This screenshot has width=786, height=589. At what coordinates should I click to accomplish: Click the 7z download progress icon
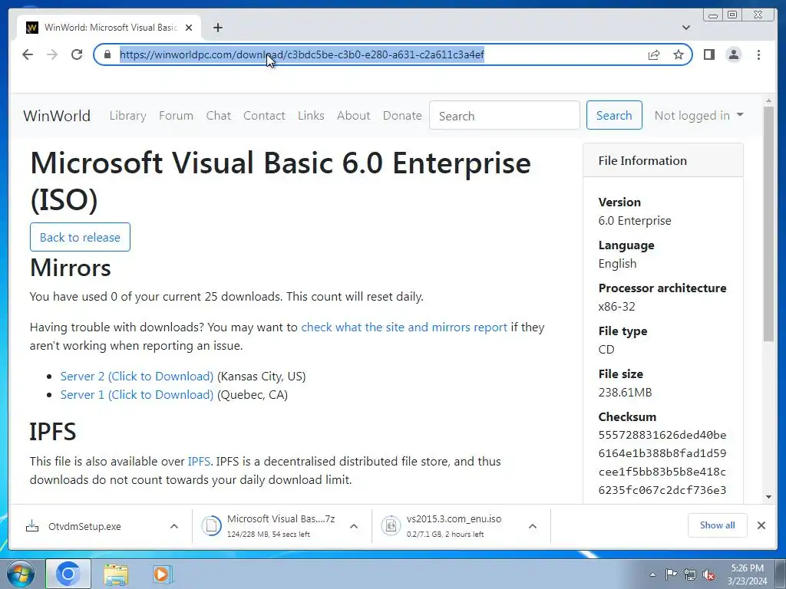coord(212,526)
